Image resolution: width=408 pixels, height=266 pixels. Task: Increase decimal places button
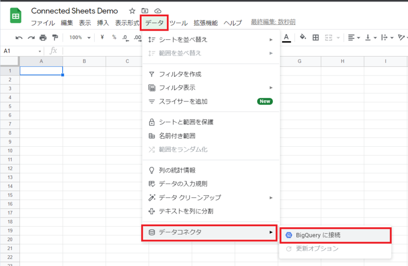pos(138,38)
